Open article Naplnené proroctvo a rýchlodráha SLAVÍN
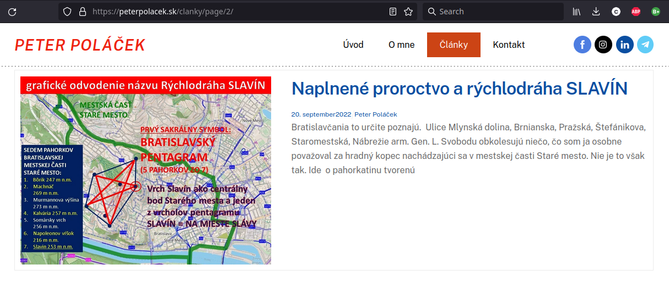 click(459, 89)
